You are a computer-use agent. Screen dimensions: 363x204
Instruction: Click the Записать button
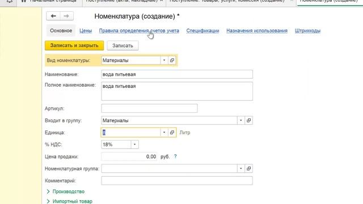[x=123, y=45]
